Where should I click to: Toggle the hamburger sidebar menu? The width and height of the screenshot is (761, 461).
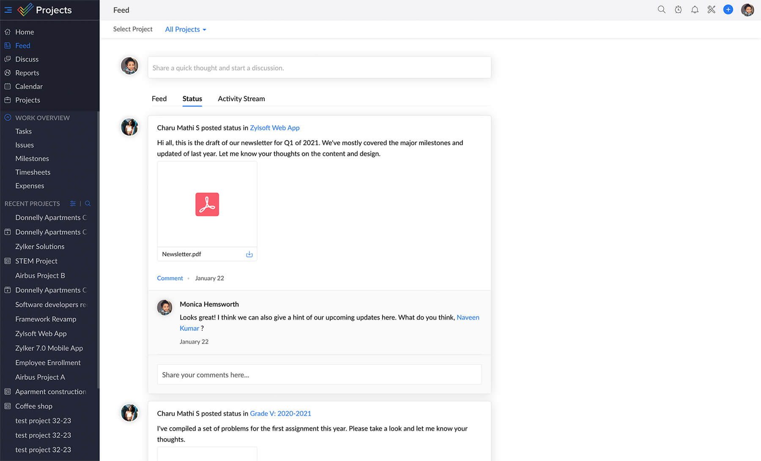pyautogui.click(x=8, y=10)
